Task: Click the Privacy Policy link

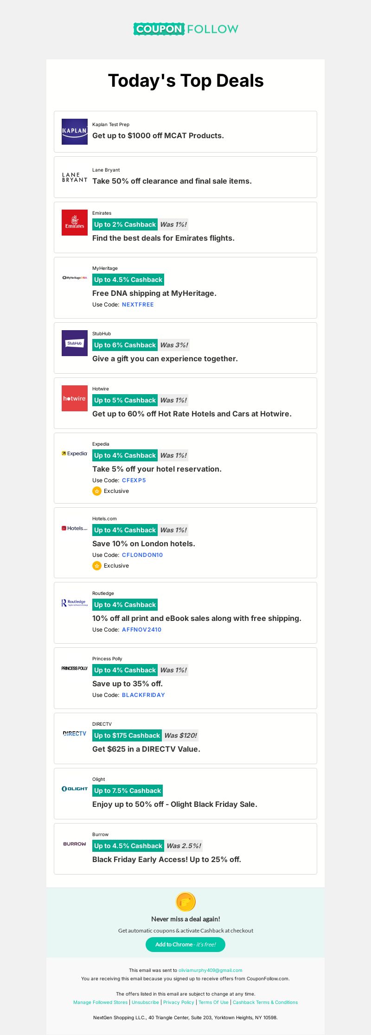Action: (x=179, y=1002)
